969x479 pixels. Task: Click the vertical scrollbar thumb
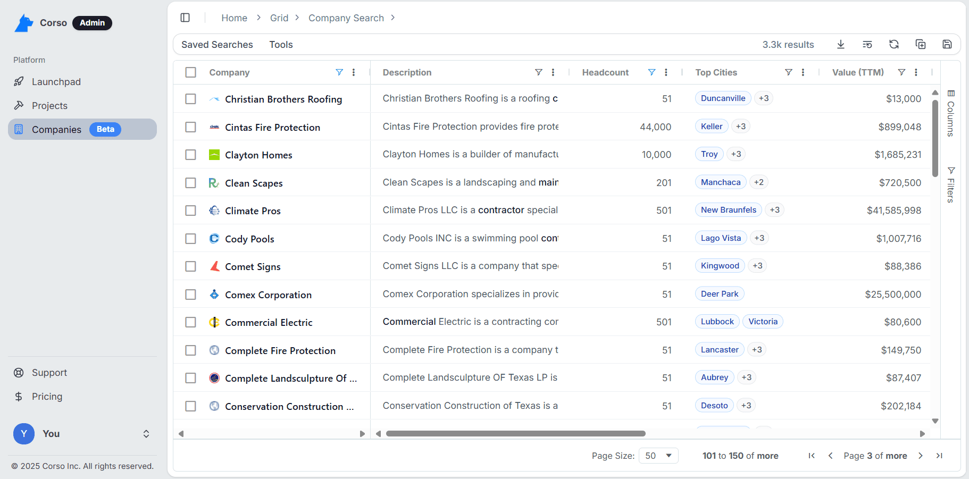pyautogui.click(x=935, y=138)
